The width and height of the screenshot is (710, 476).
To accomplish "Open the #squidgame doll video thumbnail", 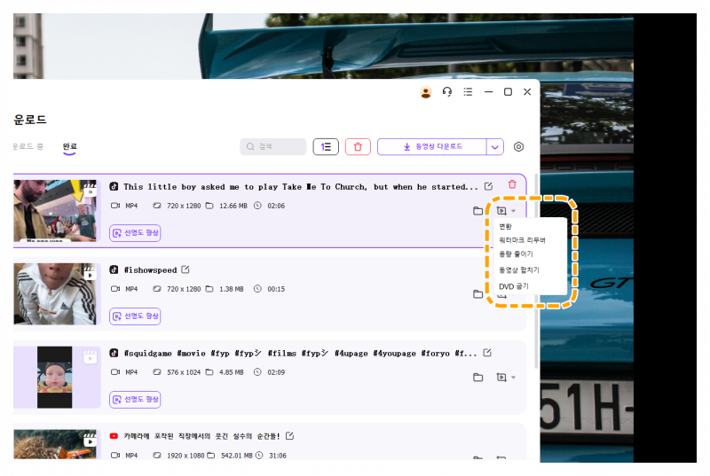I will (x=55, y=377).
